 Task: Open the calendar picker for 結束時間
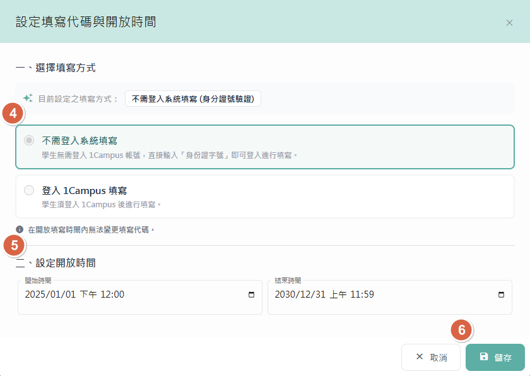point(501,294)
